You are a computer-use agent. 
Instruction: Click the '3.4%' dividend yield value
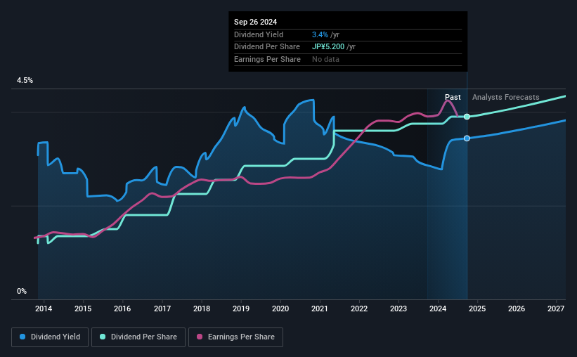pyautogui.click(x=320, y=34)
